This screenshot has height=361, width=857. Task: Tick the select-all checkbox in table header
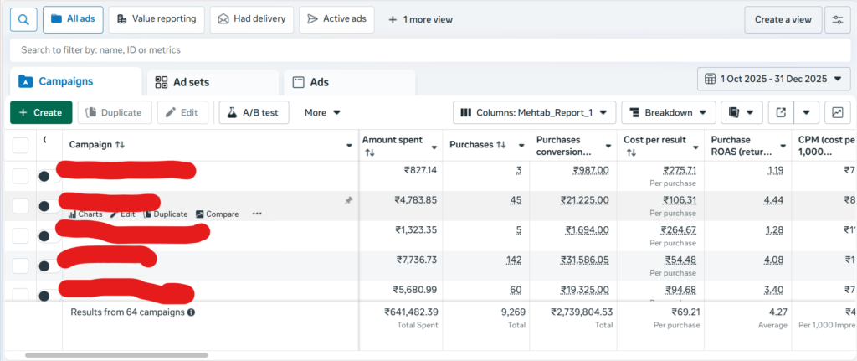point(21,145)
